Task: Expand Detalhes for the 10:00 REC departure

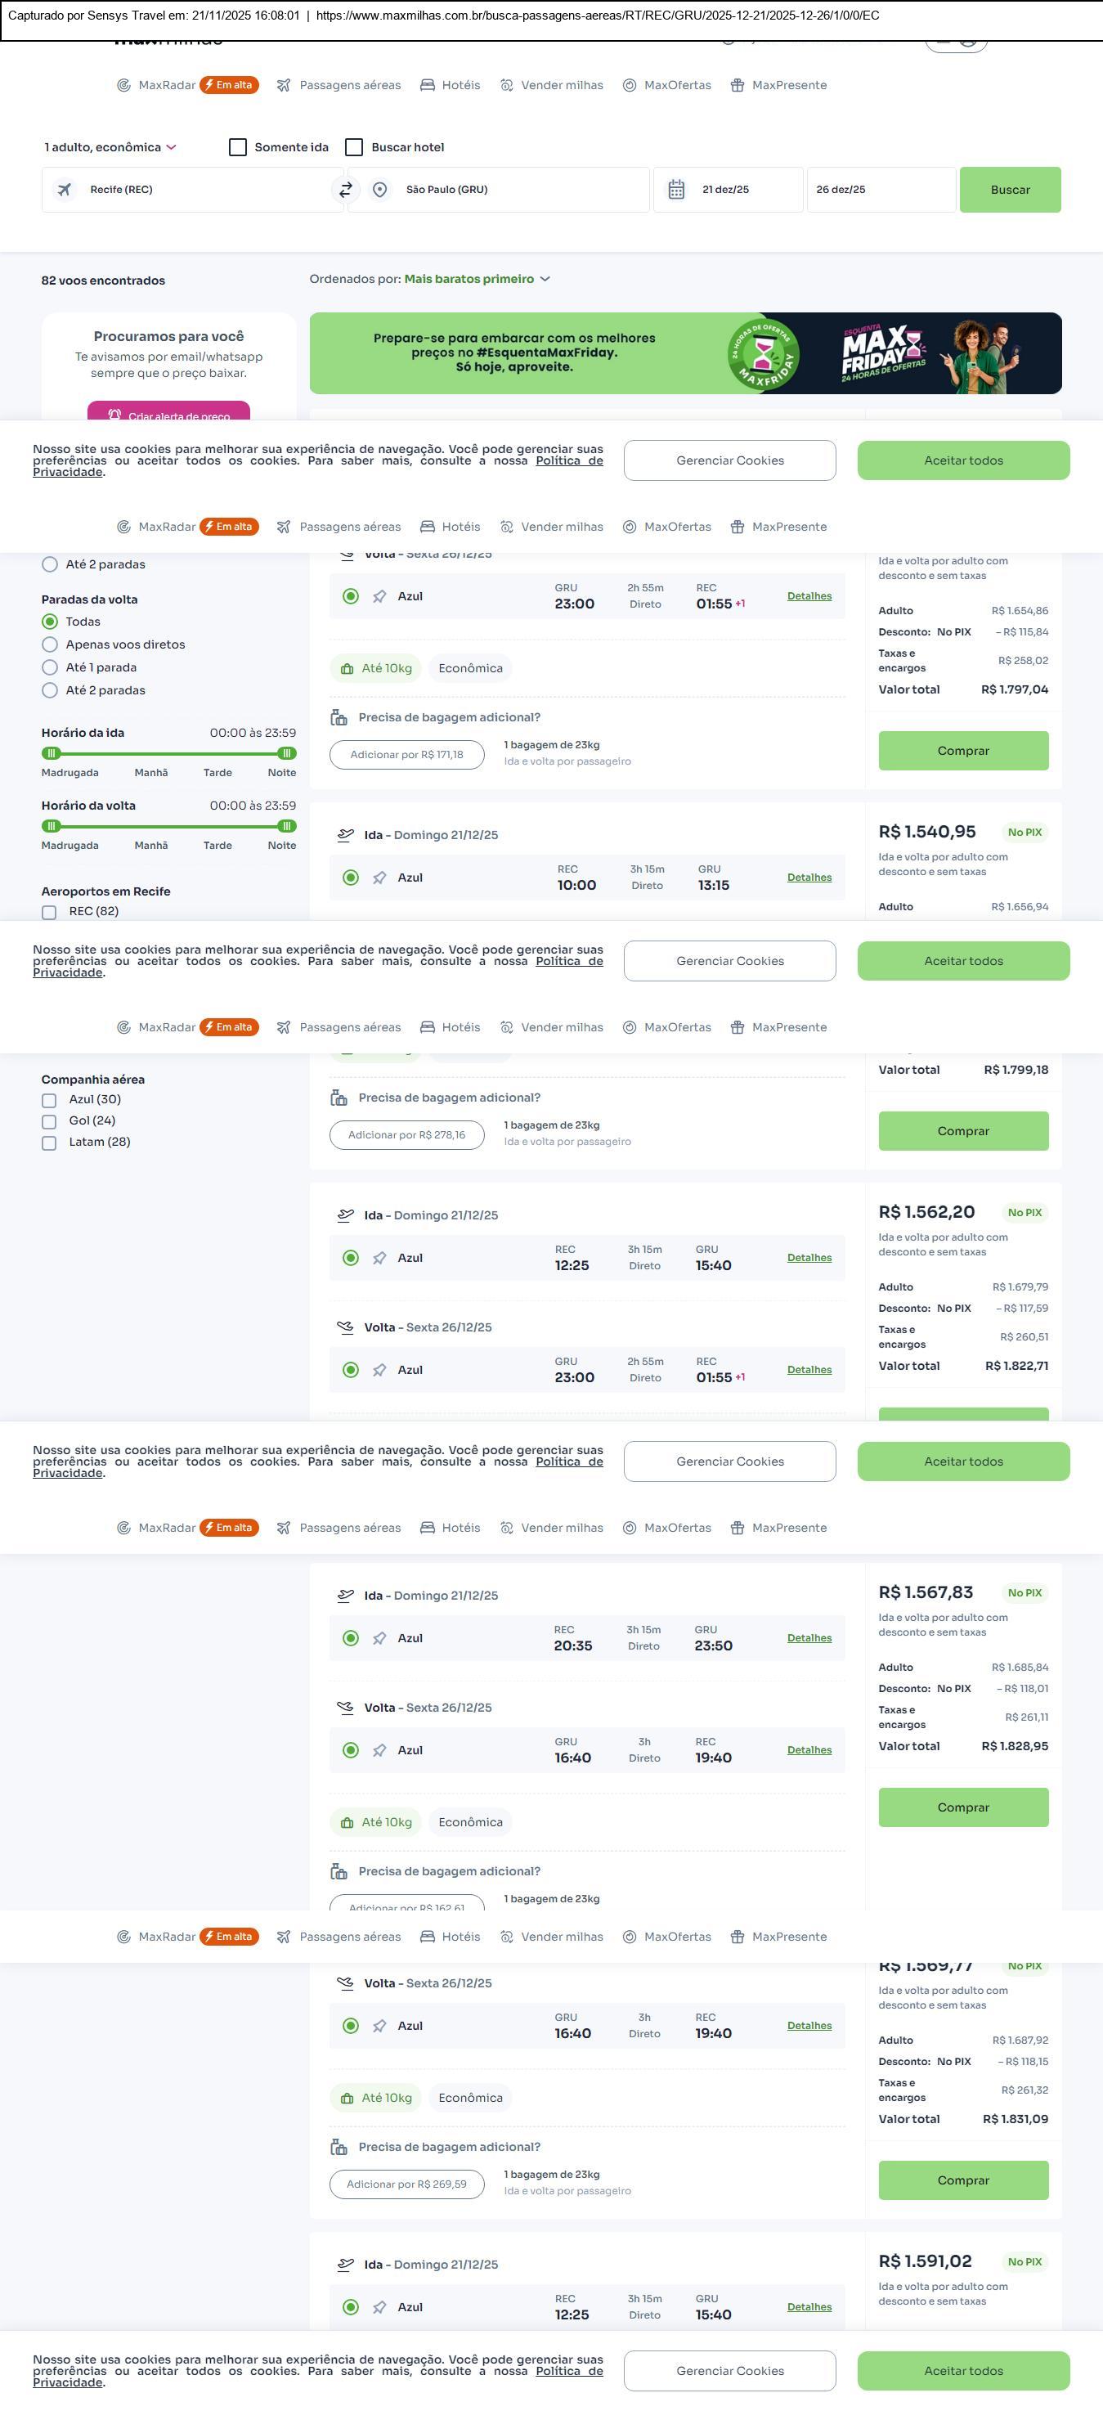Action: (809, 877)
